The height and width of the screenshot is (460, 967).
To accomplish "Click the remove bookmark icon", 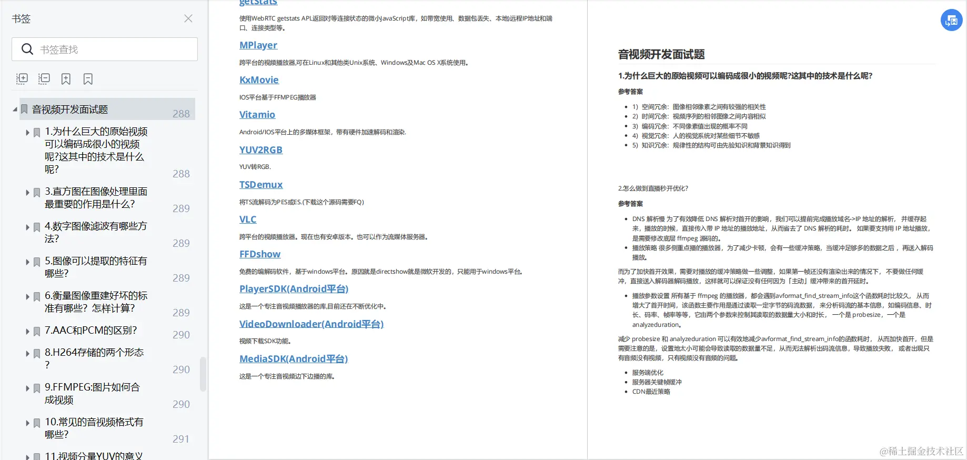I will tap(88, 79).
